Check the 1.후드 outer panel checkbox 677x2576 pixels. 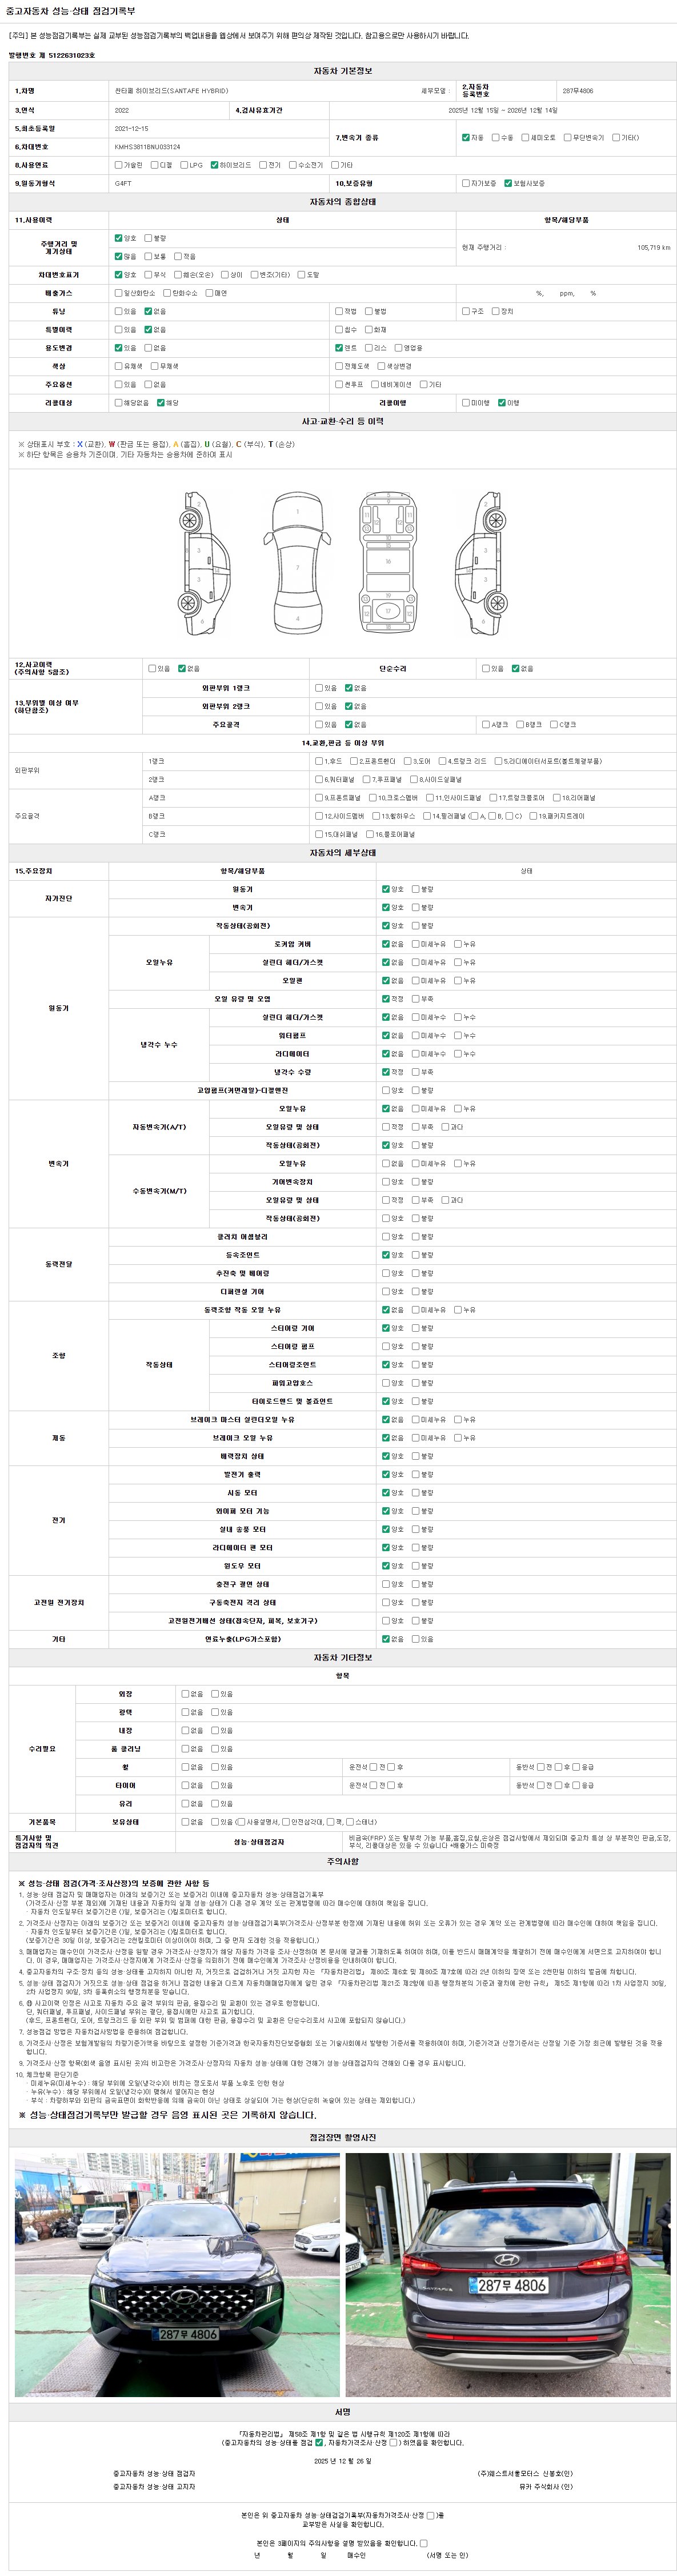point(319,761)
